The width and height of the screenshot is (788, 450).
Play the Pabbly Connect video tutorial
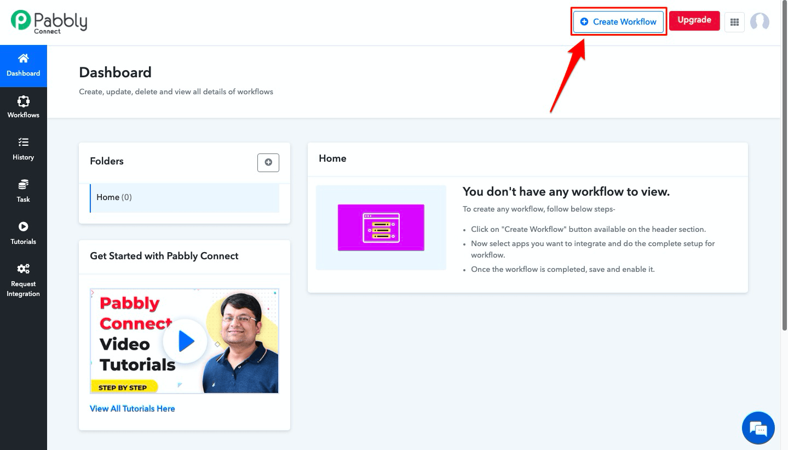(x=185, y=341)
